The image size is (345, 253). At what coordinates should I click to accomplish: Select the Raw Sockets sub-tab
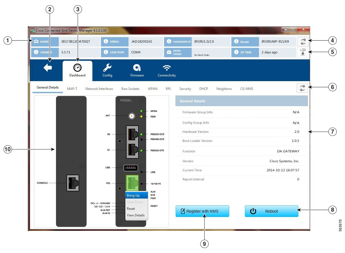(x=130, y=89)
